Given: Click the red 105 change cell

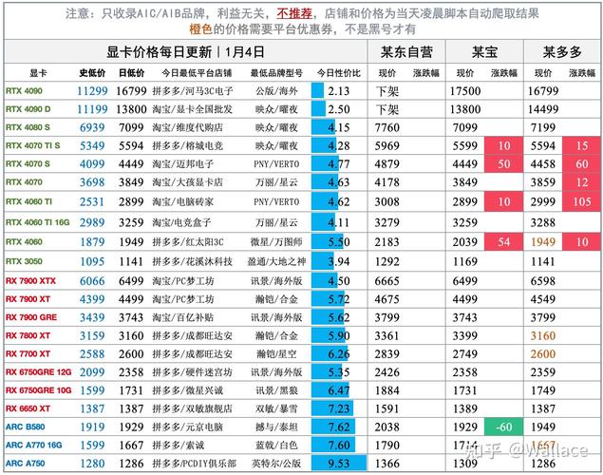Looking at the screenshot, I should (581, 202).
